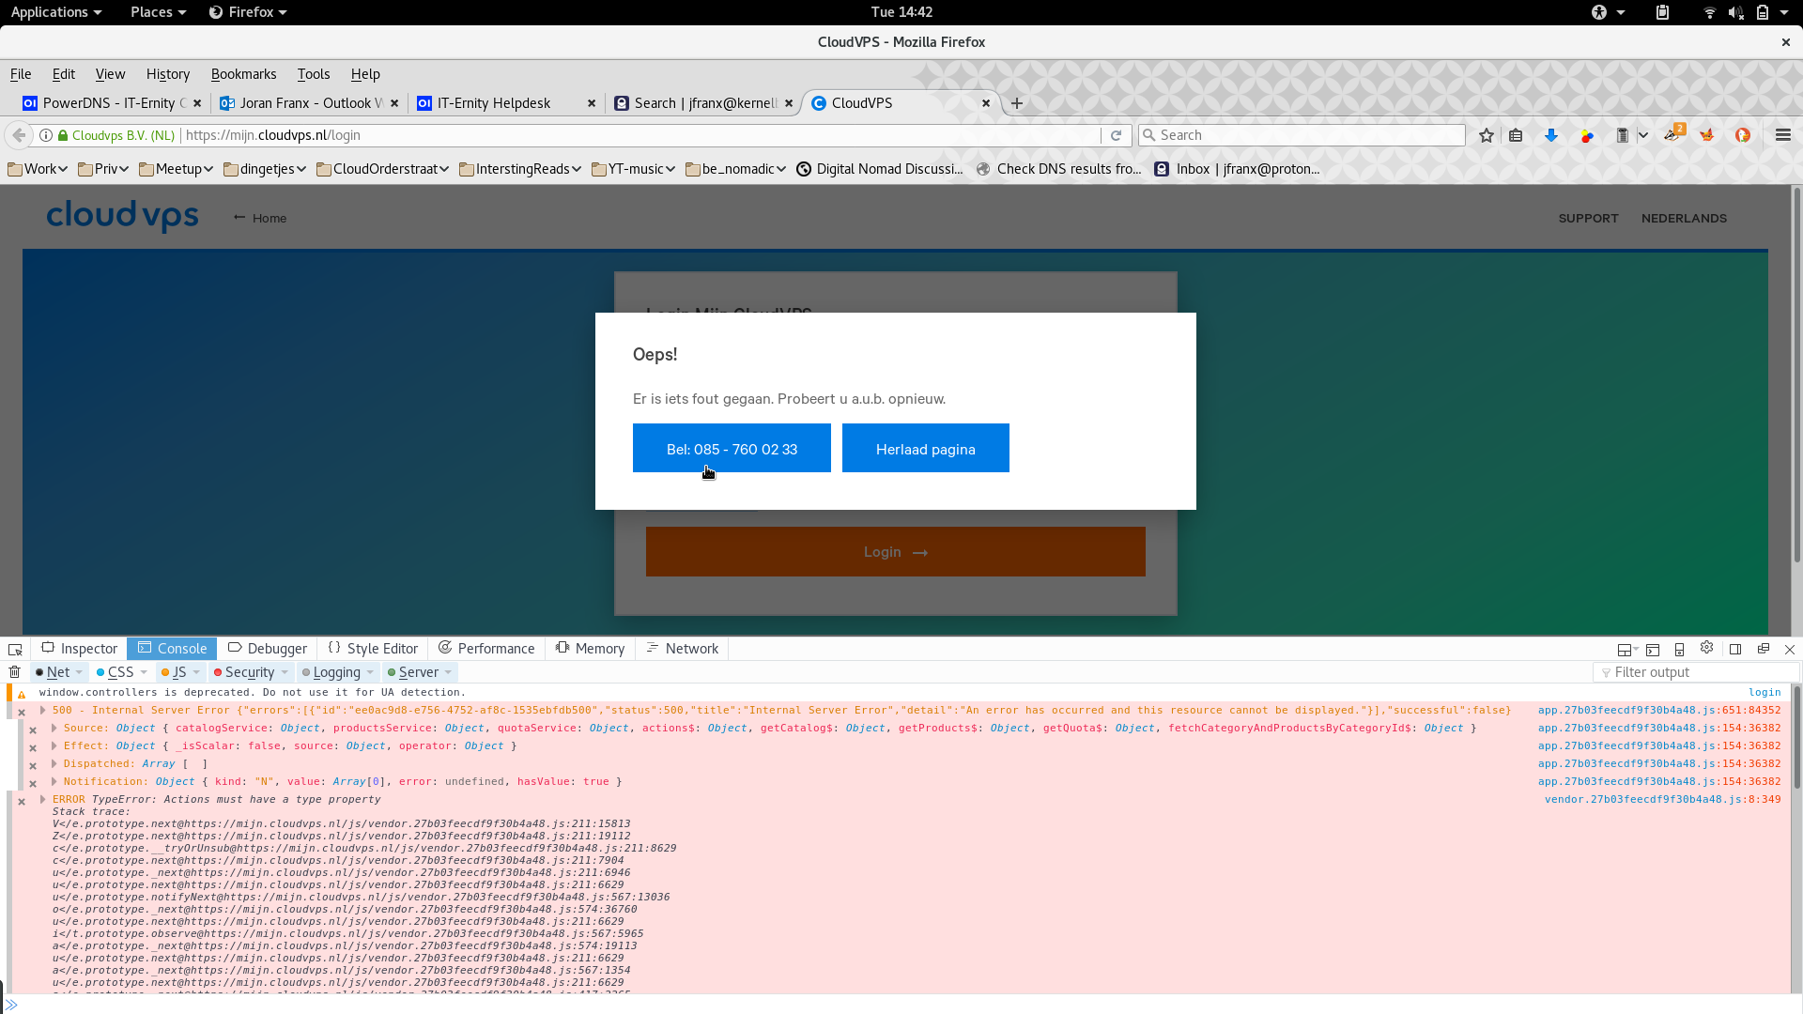
Task: Clear the console with trash icon
Action: 15,672
